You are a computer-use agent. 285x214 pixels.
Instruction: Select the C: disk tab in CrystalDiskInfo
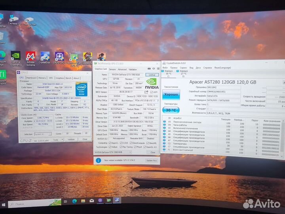tap(169, 74)
